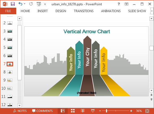Switch to the HOME tab
Screen dimensions: 154x114
pos(25,11)
